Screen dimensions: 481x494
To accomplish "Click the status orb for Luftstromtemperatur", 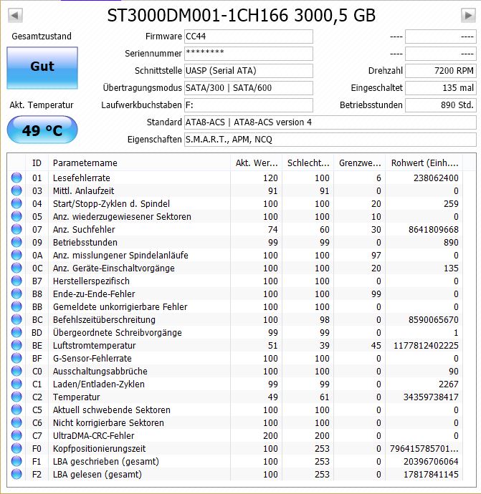I will [x=16, y=345].
